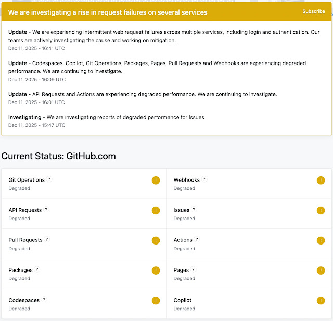This screenshot has height=321, width=333.
Task: Click the API Requests degraded warning icon
Action: pos(156,210)
